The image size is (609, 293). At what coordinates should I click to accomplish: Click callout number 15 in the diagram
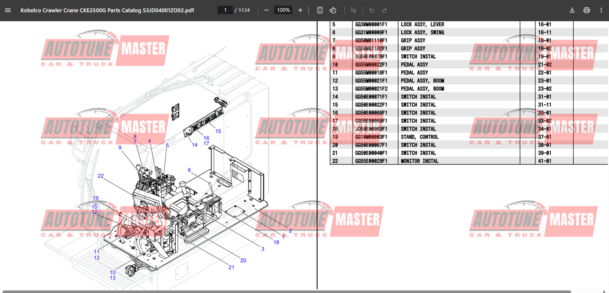coord(218,131)
